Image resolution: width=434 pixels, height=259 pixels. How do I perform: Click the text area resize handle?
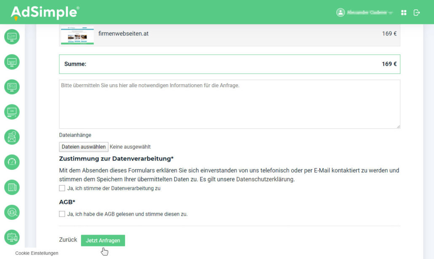(x=397, y=126)
